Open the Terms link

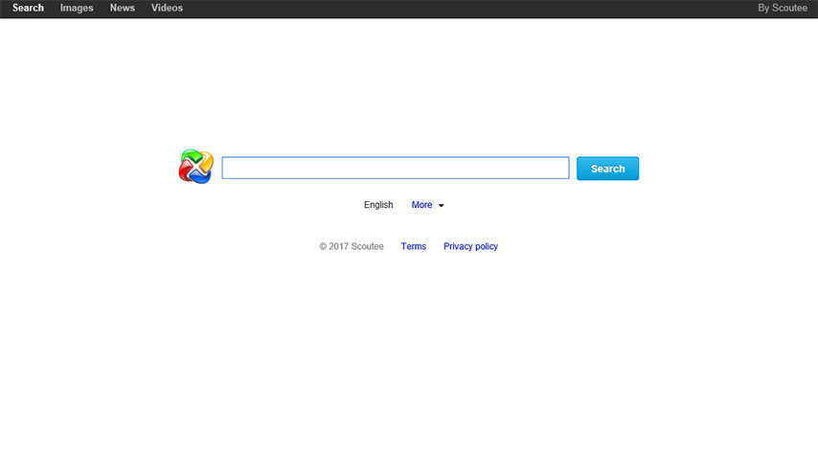(x=414, y=246)
